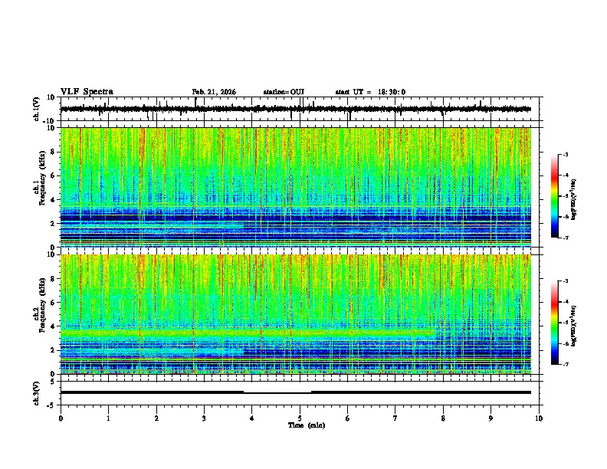This screenshot has width=607, height=469.
Task: Click the "6" kHz tick on ch.1 frequency axis
Action: pyautogui.click(x=53, y=176)
